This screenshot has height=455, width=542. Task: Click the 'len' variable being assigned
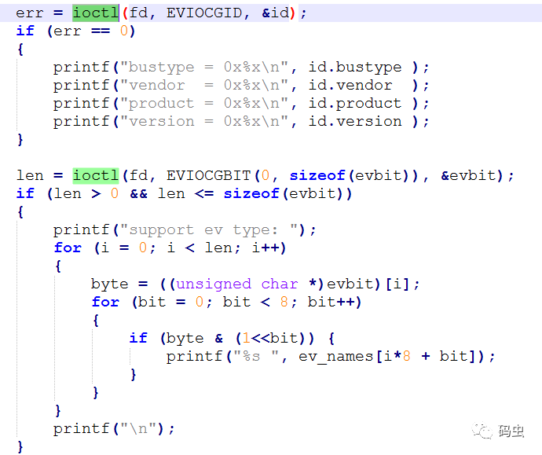click(30, 175)
